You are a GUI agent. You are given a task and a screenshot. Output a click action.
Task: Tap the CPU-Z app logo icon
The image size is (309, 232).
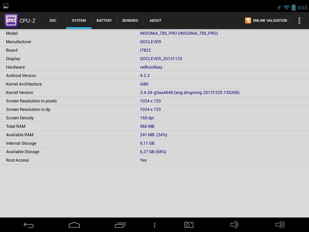[x=11, y=20]
